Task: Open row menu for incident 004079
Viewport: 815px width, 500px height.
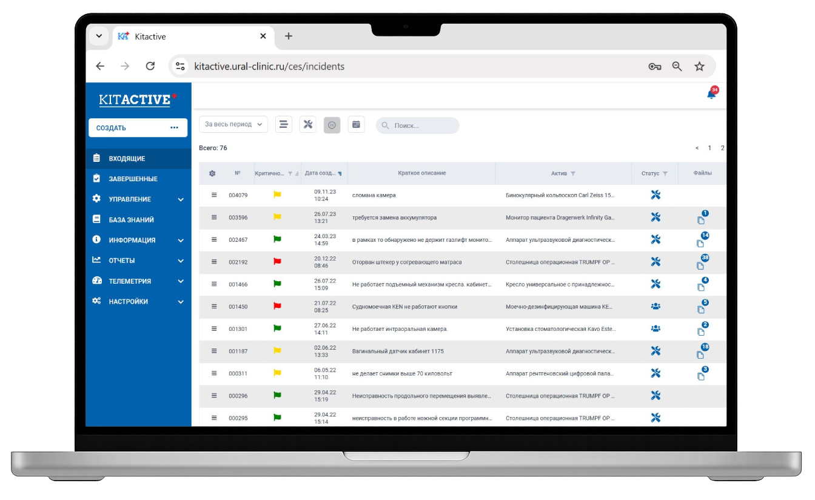Action: (213, 195)
